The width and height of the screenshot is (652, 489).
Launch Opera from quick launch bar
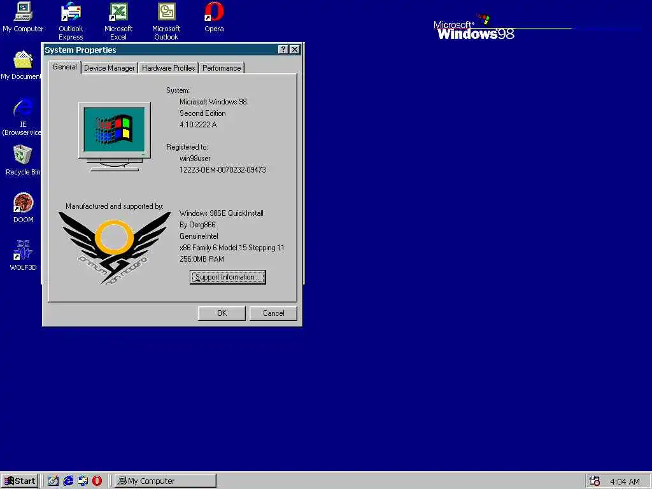click(97, 481)
